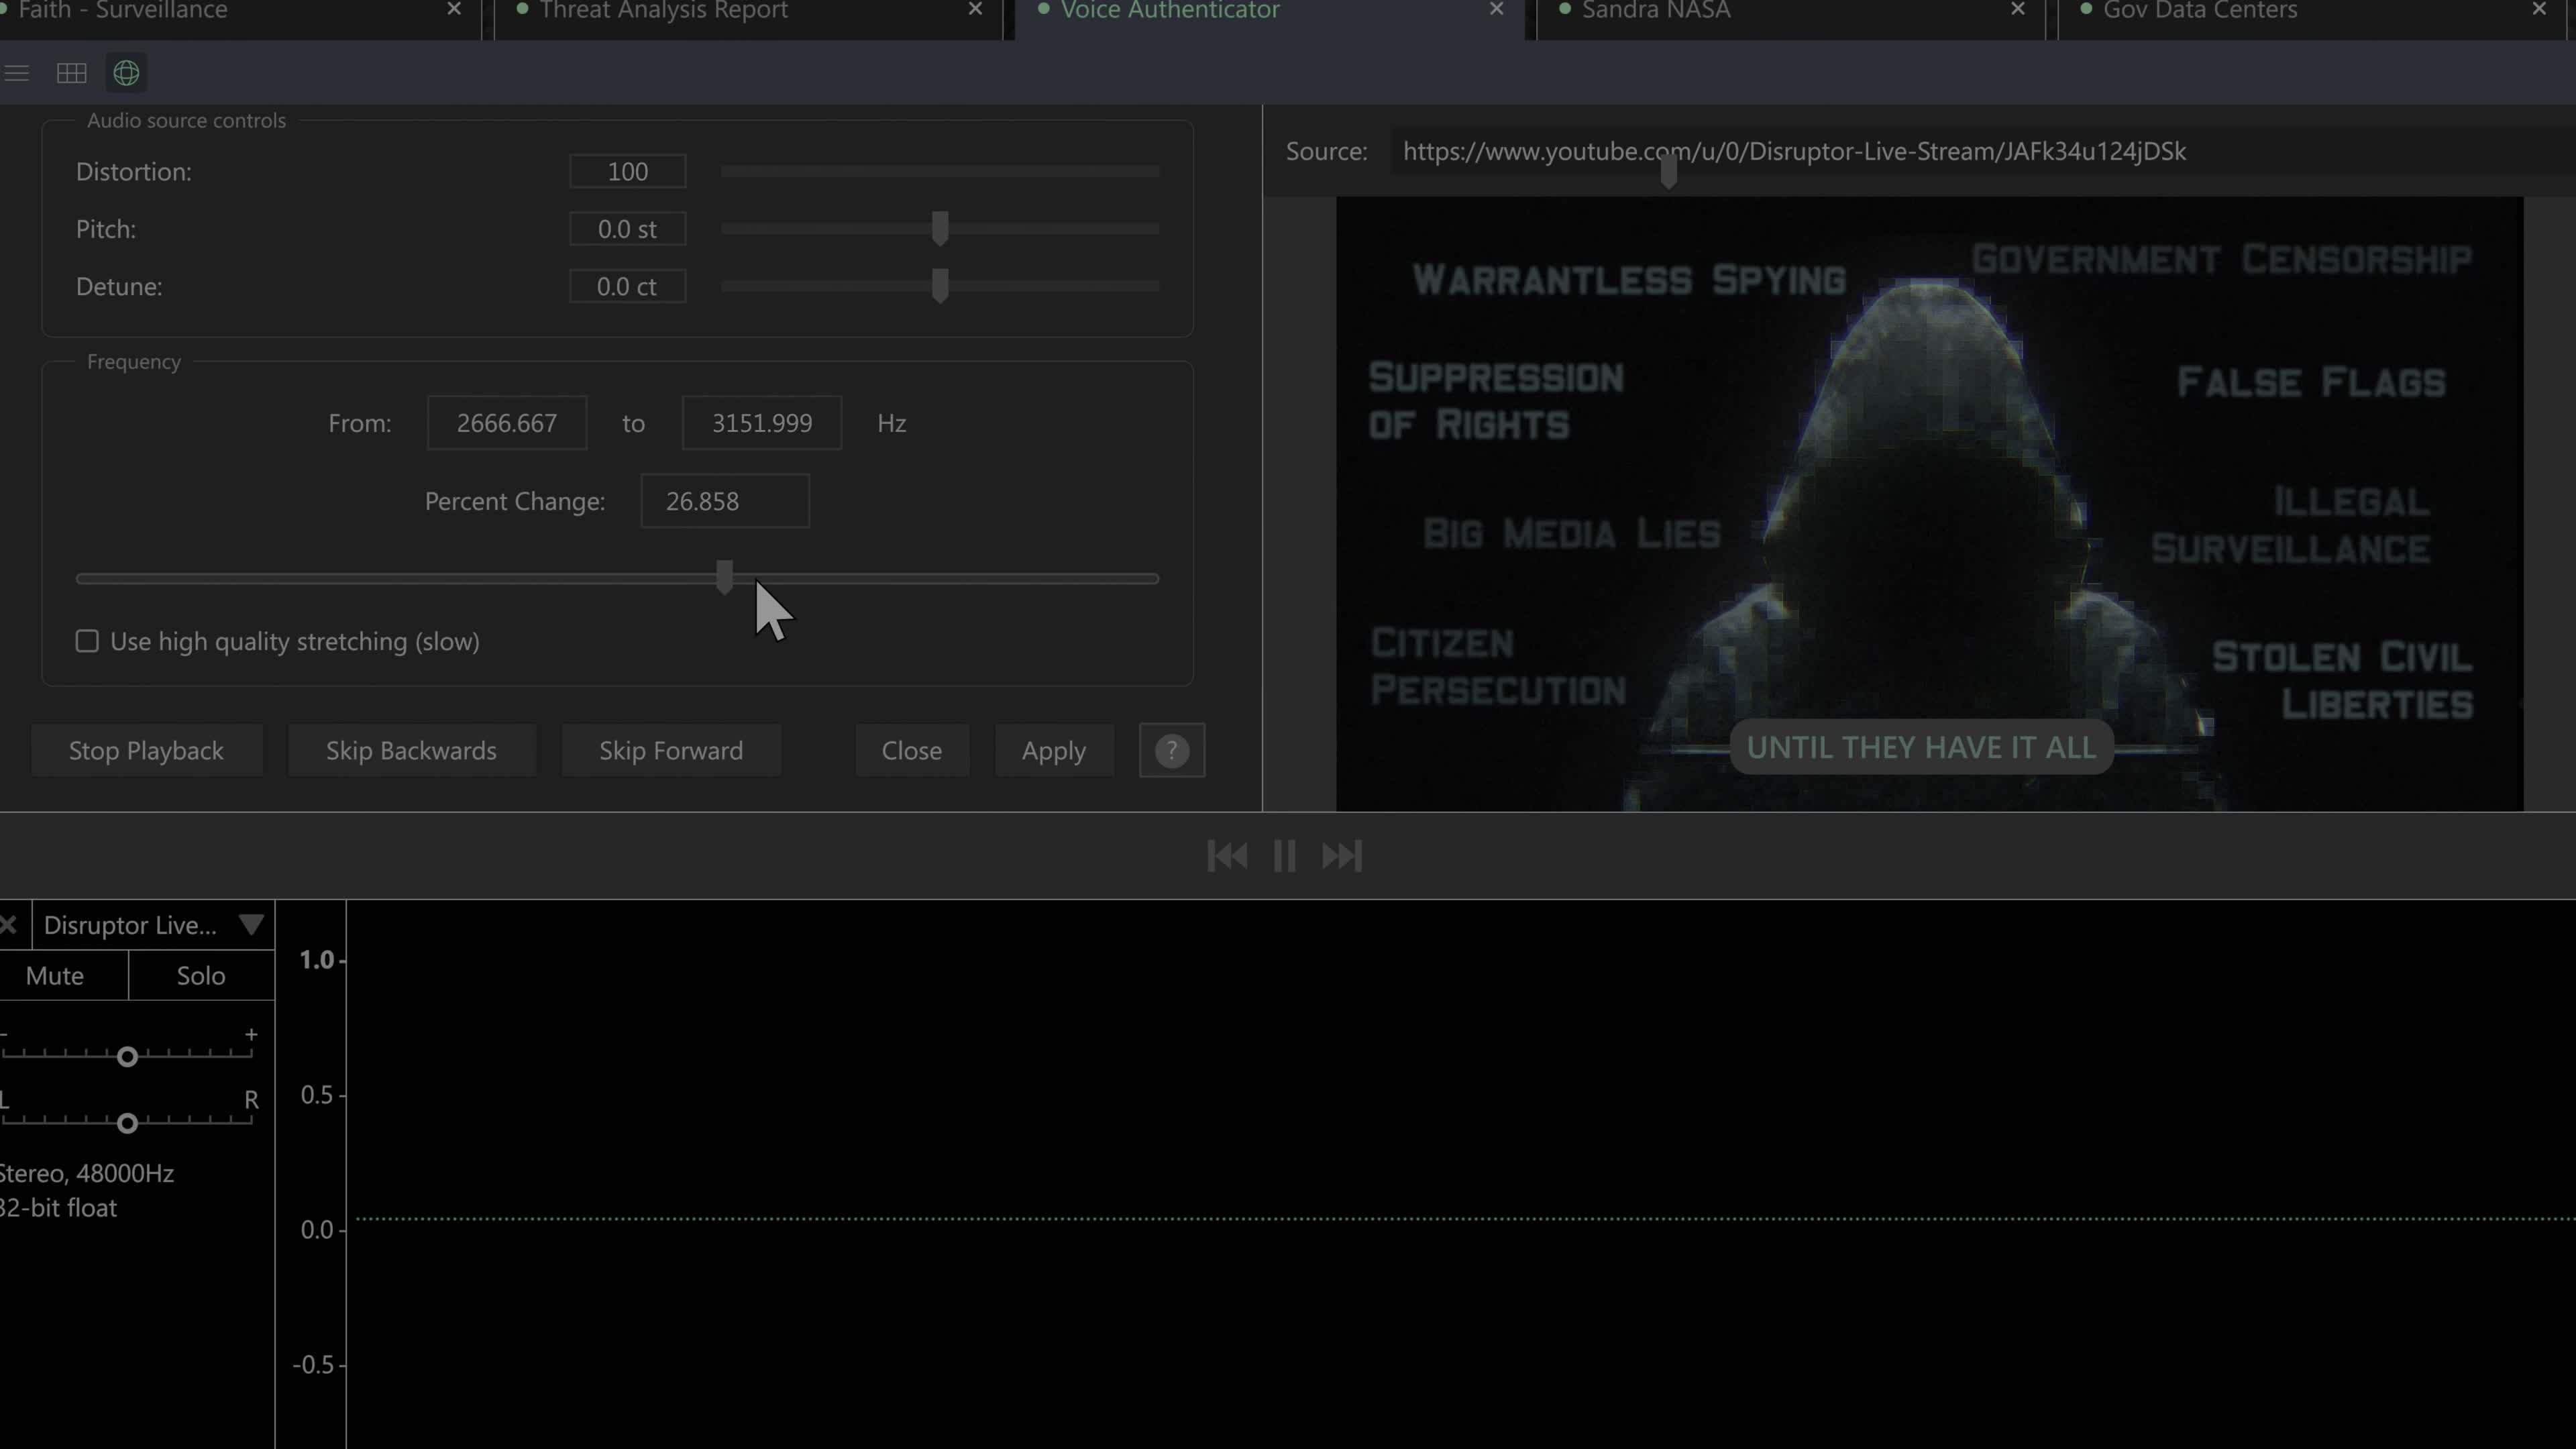Click the Percent Change input field
Screen dimensions: 2576x1449
724,501
